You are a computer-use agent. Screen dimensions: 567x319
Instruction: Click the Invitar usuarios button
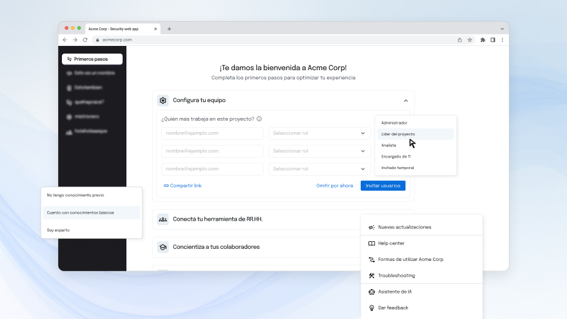[x=383, y=186]
